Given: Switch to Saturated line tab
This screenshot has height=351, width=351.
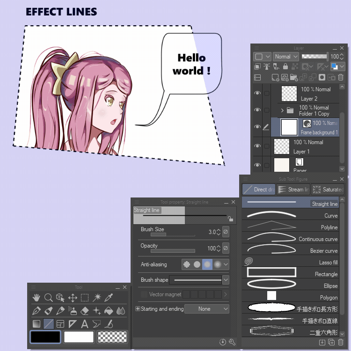Looking at the screenshot, I should pyautogui.click(x=328, y=190).
